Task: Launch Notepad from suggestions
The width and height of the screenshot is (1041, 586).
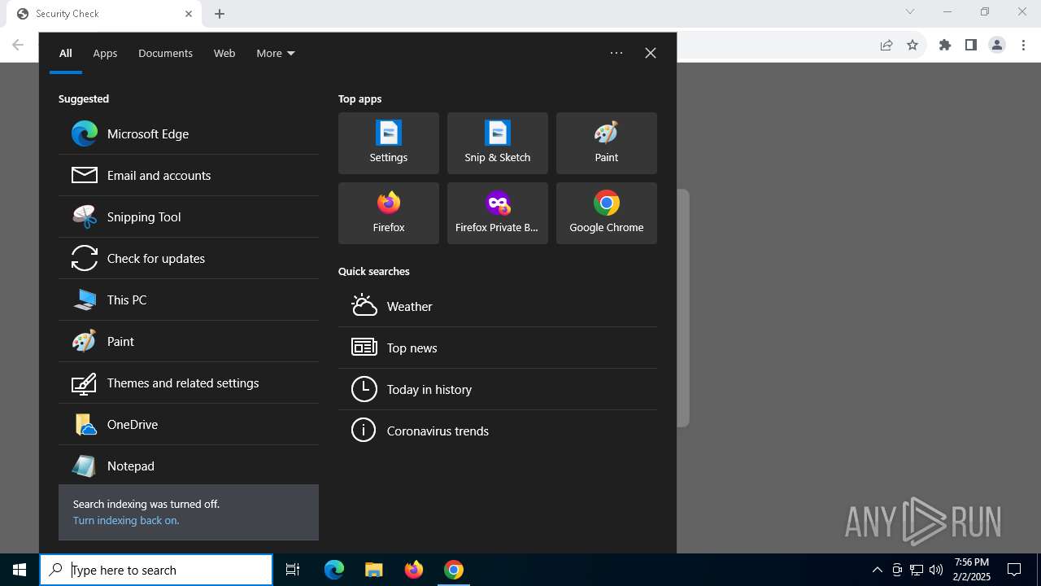Action: coord(188,466)
